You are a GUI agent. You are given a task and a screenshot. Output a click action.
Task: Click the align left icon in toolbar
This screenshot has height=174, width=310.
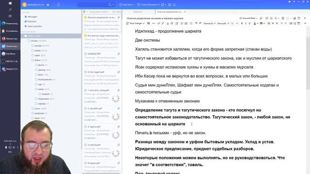point(269,24)
